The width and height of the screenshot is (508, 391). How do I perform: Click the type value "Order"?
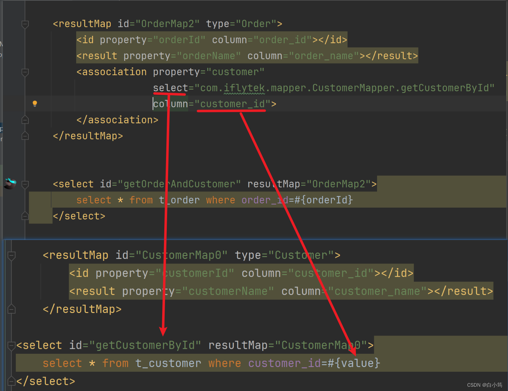point(256,24)
